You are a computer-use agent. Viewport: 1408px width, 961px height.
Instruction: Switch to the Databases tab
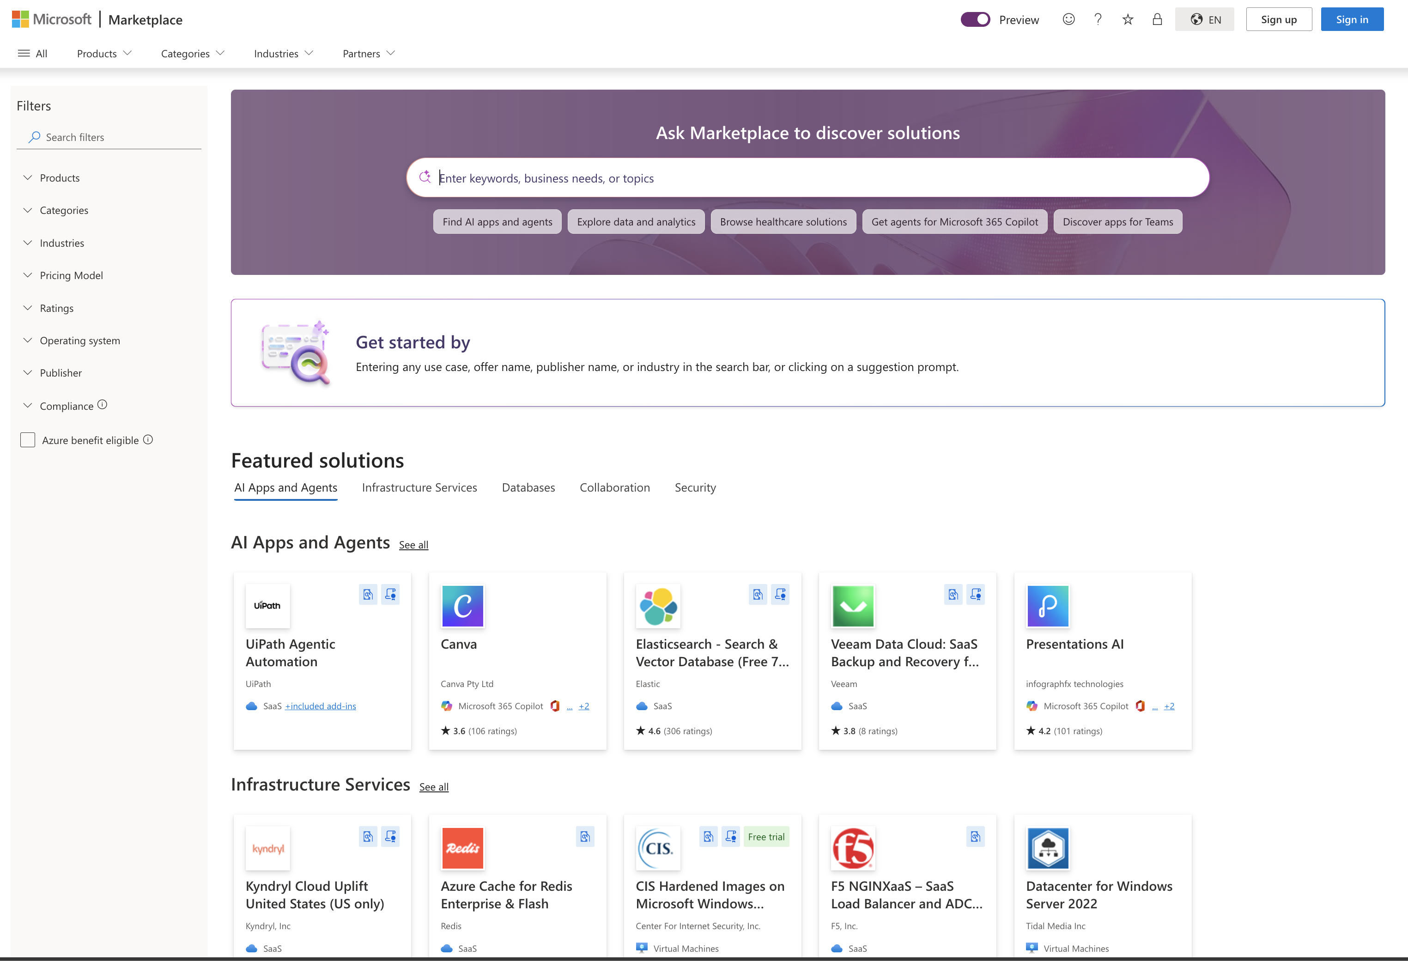point(528,488)
